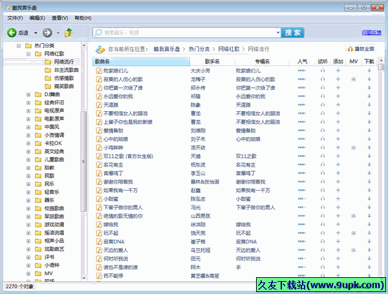Click the add icon for 名花有主
Image resolution: width=388 pixels, height=294 pixels.
click(x=338, y=165)
